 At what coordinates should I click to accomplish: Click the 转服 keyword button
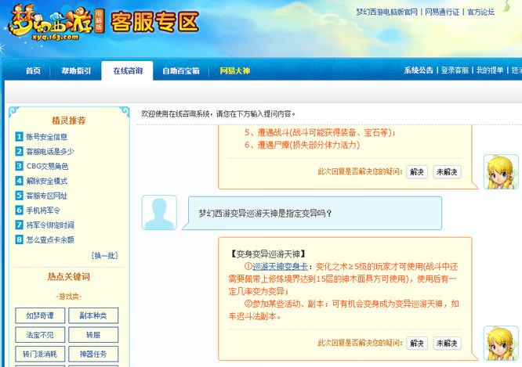(93, 335)
